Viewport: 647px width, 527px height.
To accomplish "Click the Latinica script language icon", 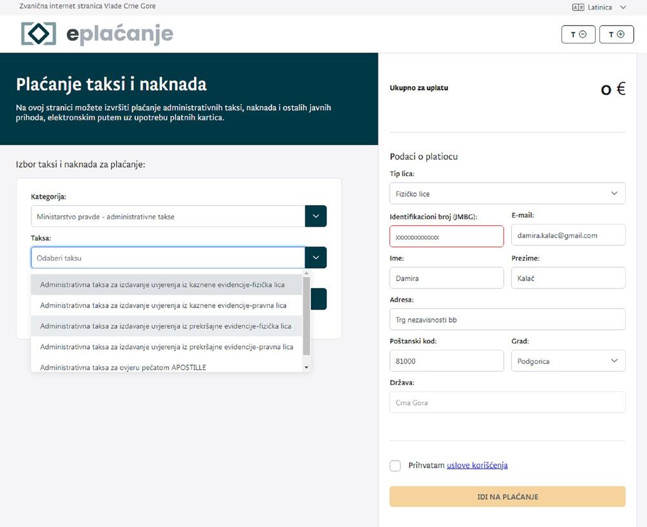I will 578,7.
